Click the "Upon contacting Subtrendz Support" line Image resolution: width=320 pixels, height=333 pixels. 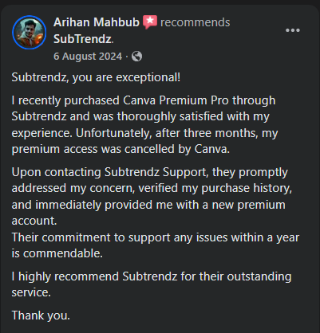click(x=149, y=172)
